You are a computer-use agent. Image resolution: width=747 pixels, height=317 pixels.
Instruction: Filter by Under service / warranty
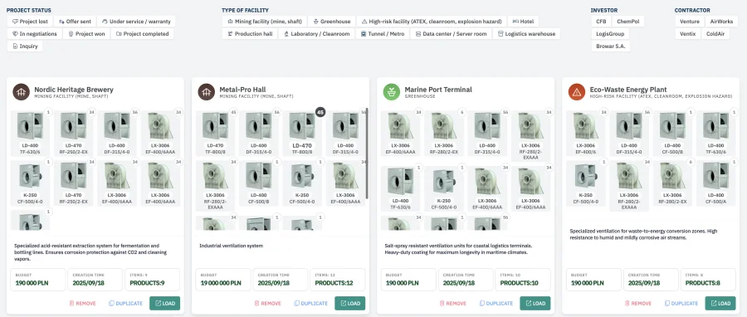click(136, 22)
